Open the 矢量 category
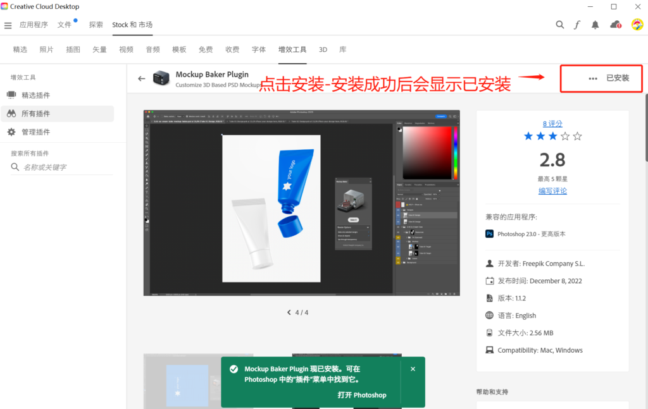 coord(99,49)
